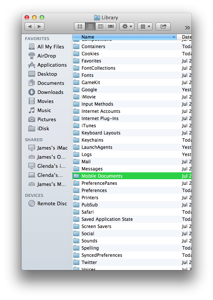Switch to Cover Flow view
The height and width of the screenshot is (300, 213).
pos(111,27)
